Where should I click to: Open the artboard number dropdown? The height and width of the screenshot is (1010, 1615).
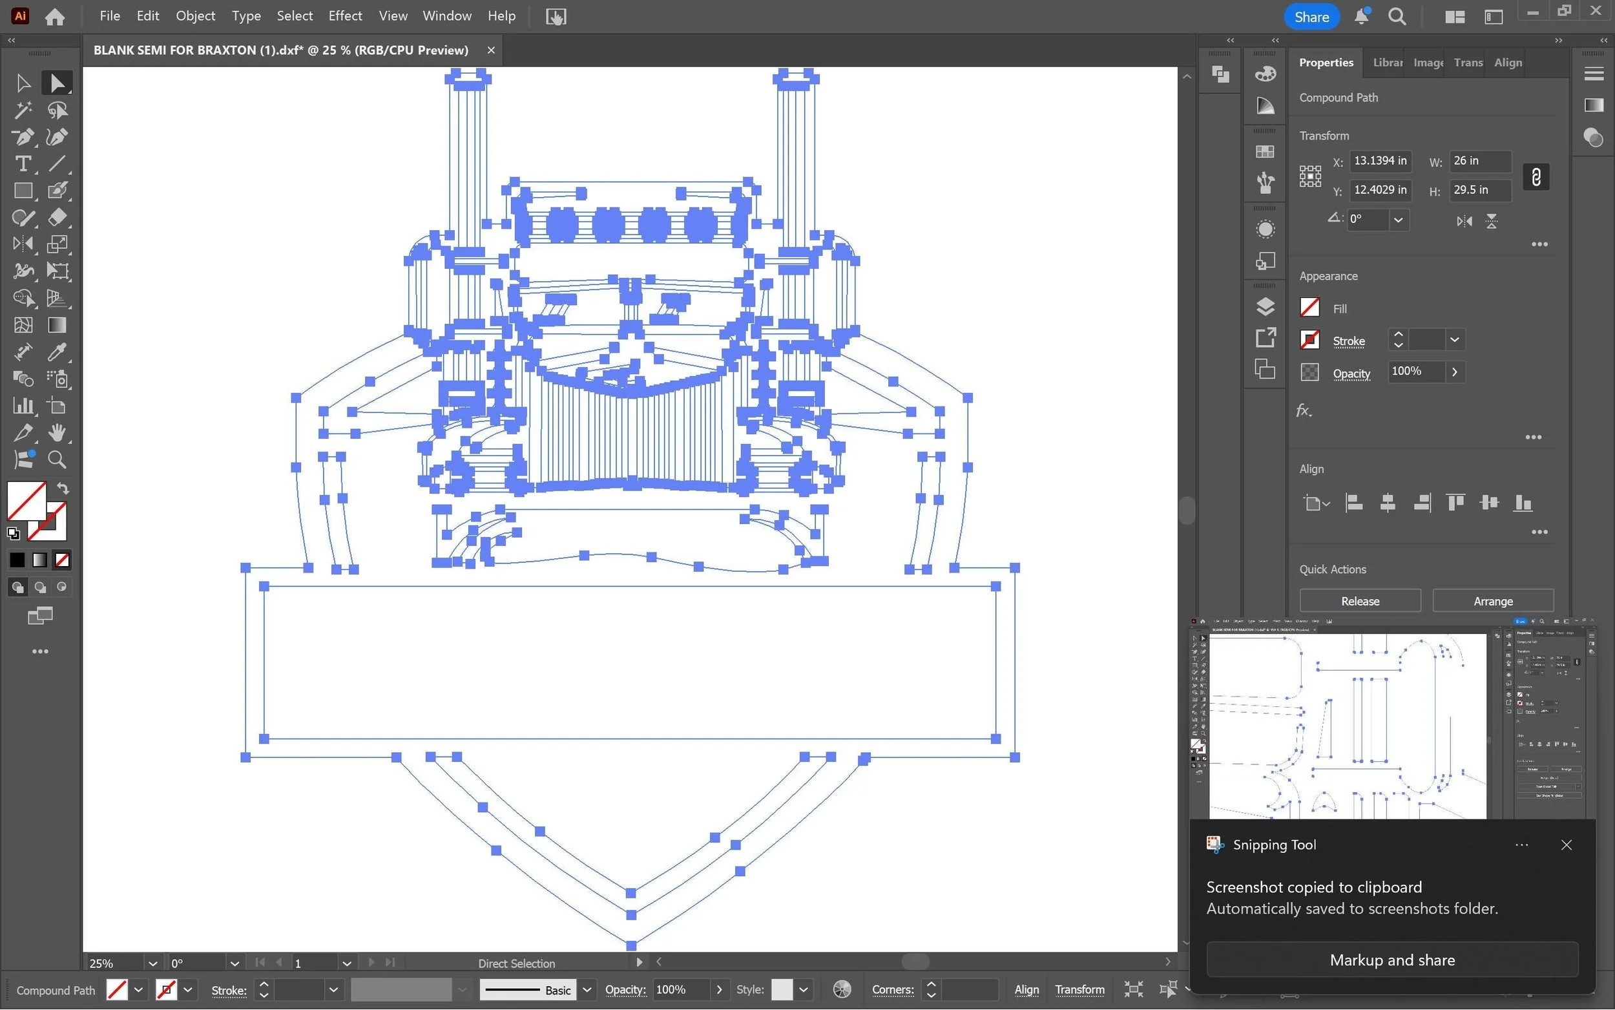[346, 963]
